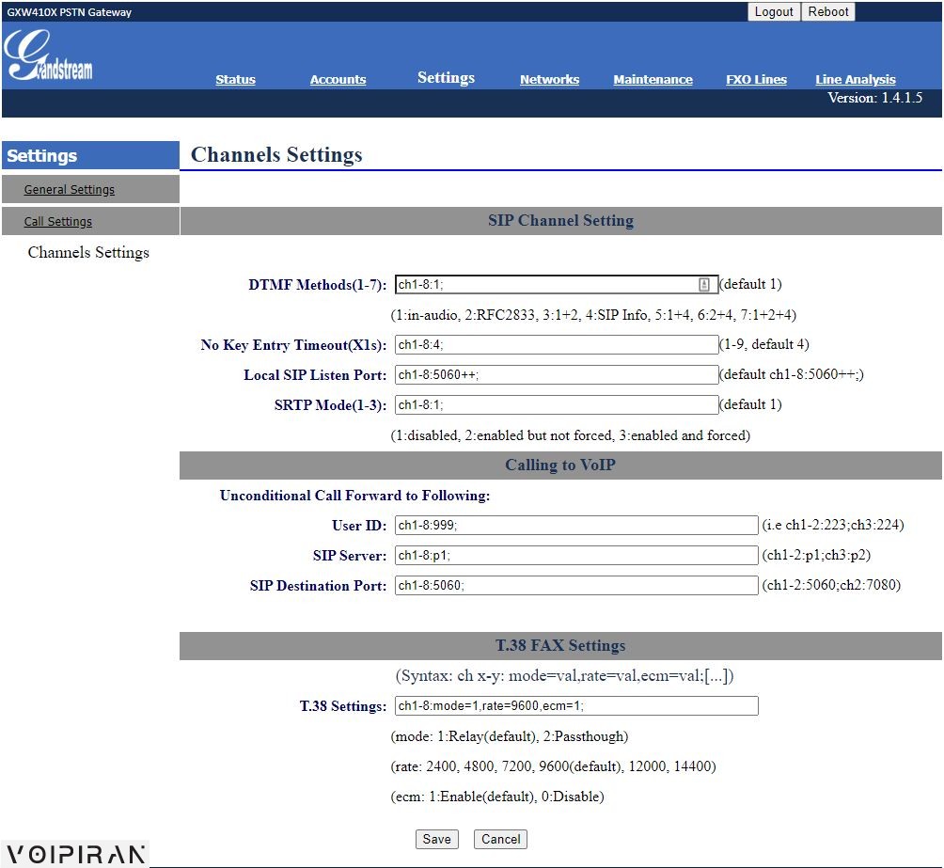Focus the DTMF Methods input field
944x868 pixels.
click(x=557, y=284)
